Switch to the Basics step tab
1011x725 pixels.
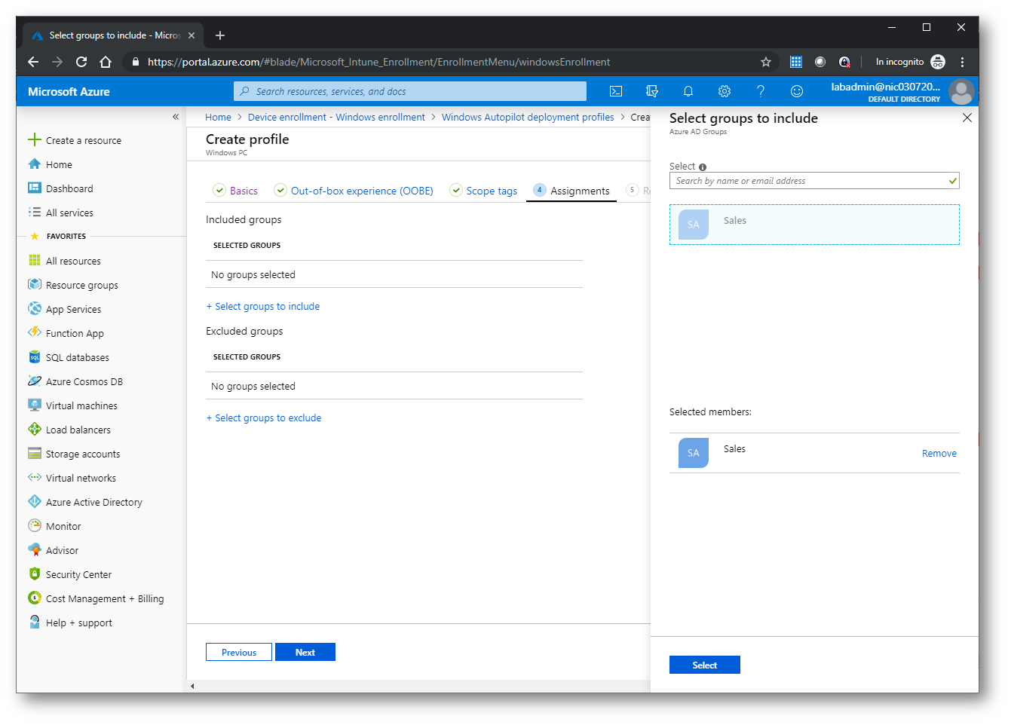(235, 191)
